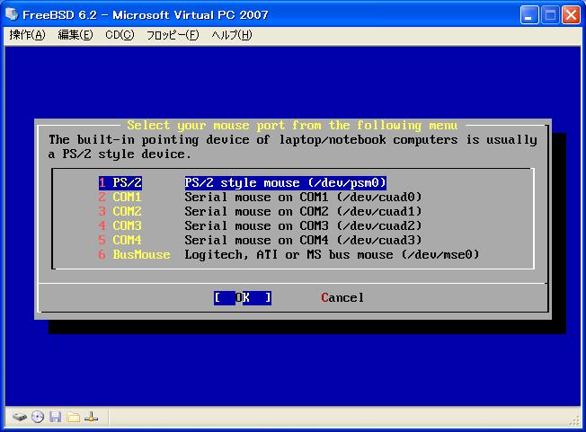Click the CD drive status icon

pyautogui.click(x=38, y=417)
